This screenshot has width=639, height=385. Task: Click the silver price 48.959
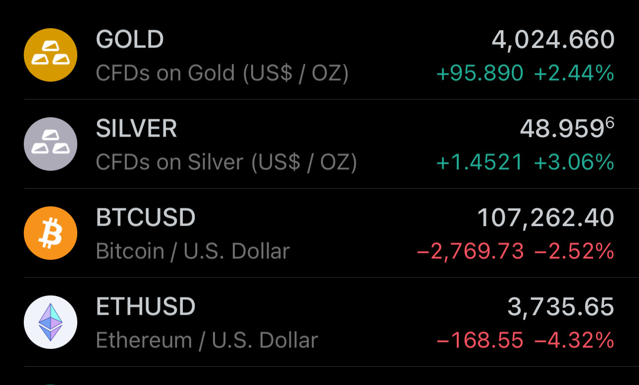click(x=562, y=129)
